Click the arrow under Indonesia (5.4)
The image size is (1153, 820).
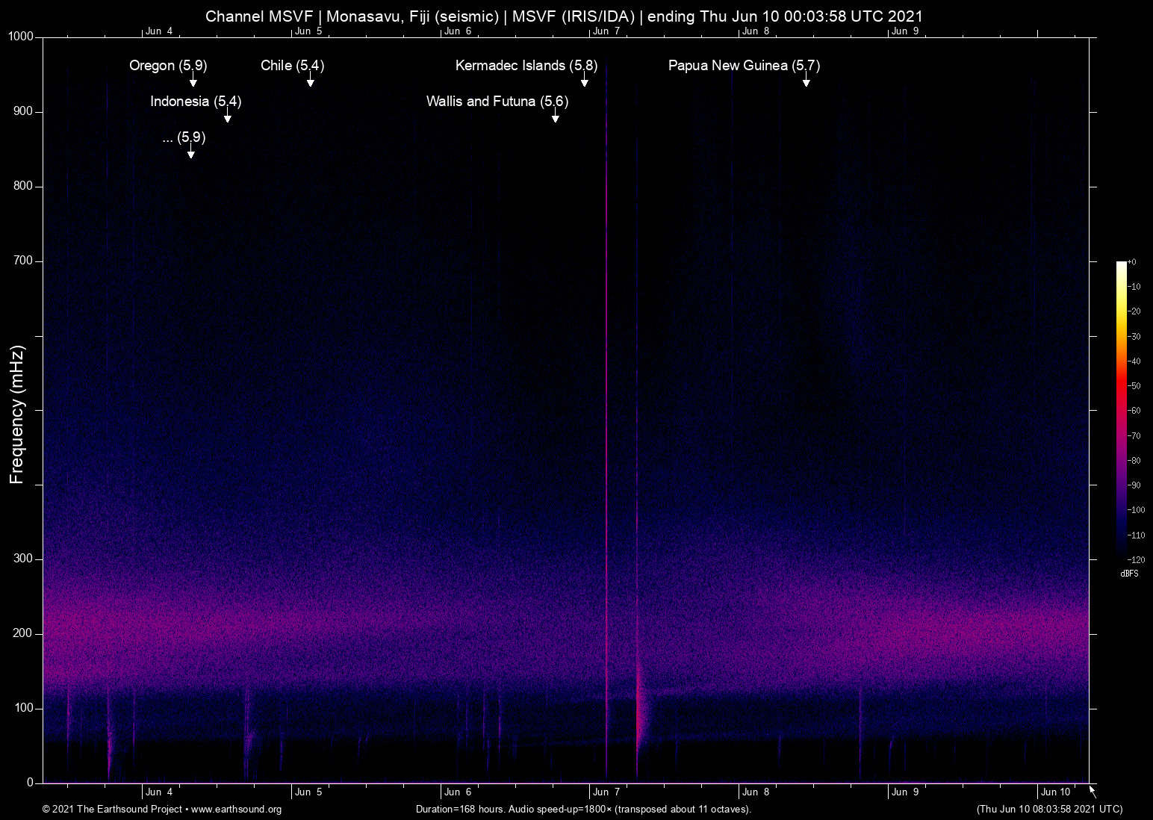(228, 117)
